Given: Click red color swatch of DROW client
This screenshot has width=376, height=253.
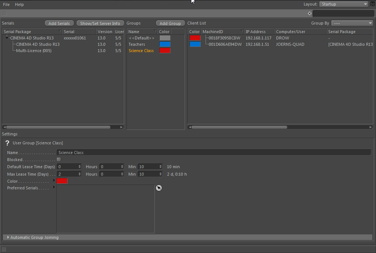Looking at the screenshot, I should (x=195, y=38).
